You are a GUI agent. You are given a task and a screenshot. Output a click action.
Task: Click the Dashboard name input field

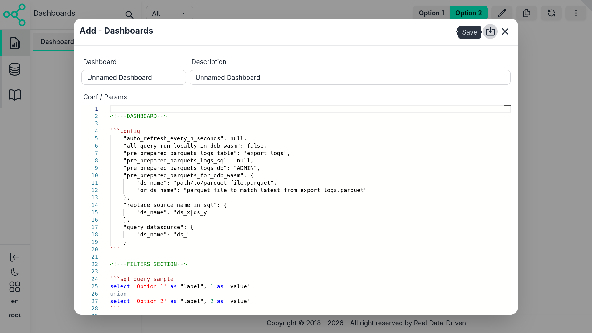[134, 77]
